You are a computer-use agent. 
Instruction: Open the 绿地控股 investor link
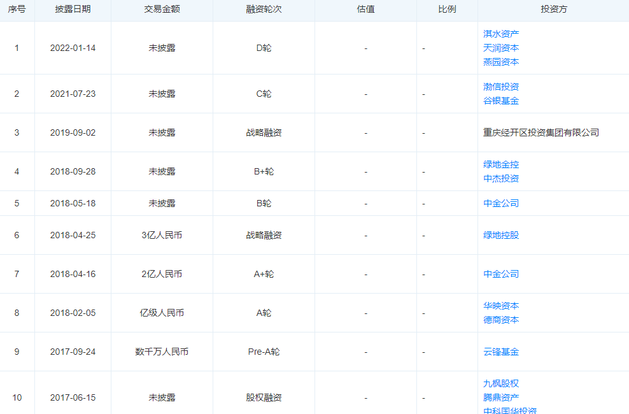pyautogui.click(x=500, y=235)
